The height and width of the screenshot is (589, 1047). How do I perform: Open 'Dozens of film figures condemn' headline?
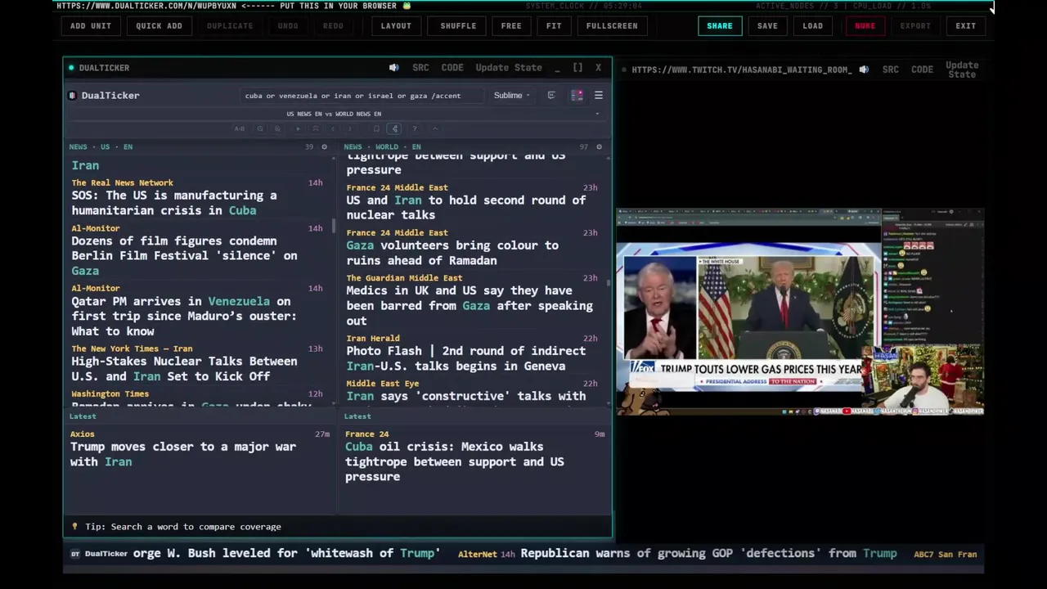click(184, 255)
